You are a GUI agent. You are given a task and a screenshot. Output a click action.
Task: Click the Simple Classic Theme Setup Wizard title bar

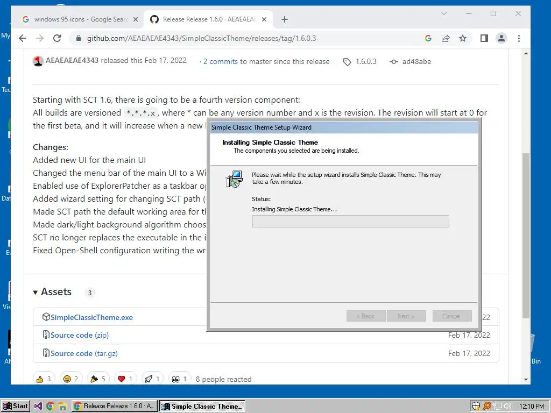(344, 127)
